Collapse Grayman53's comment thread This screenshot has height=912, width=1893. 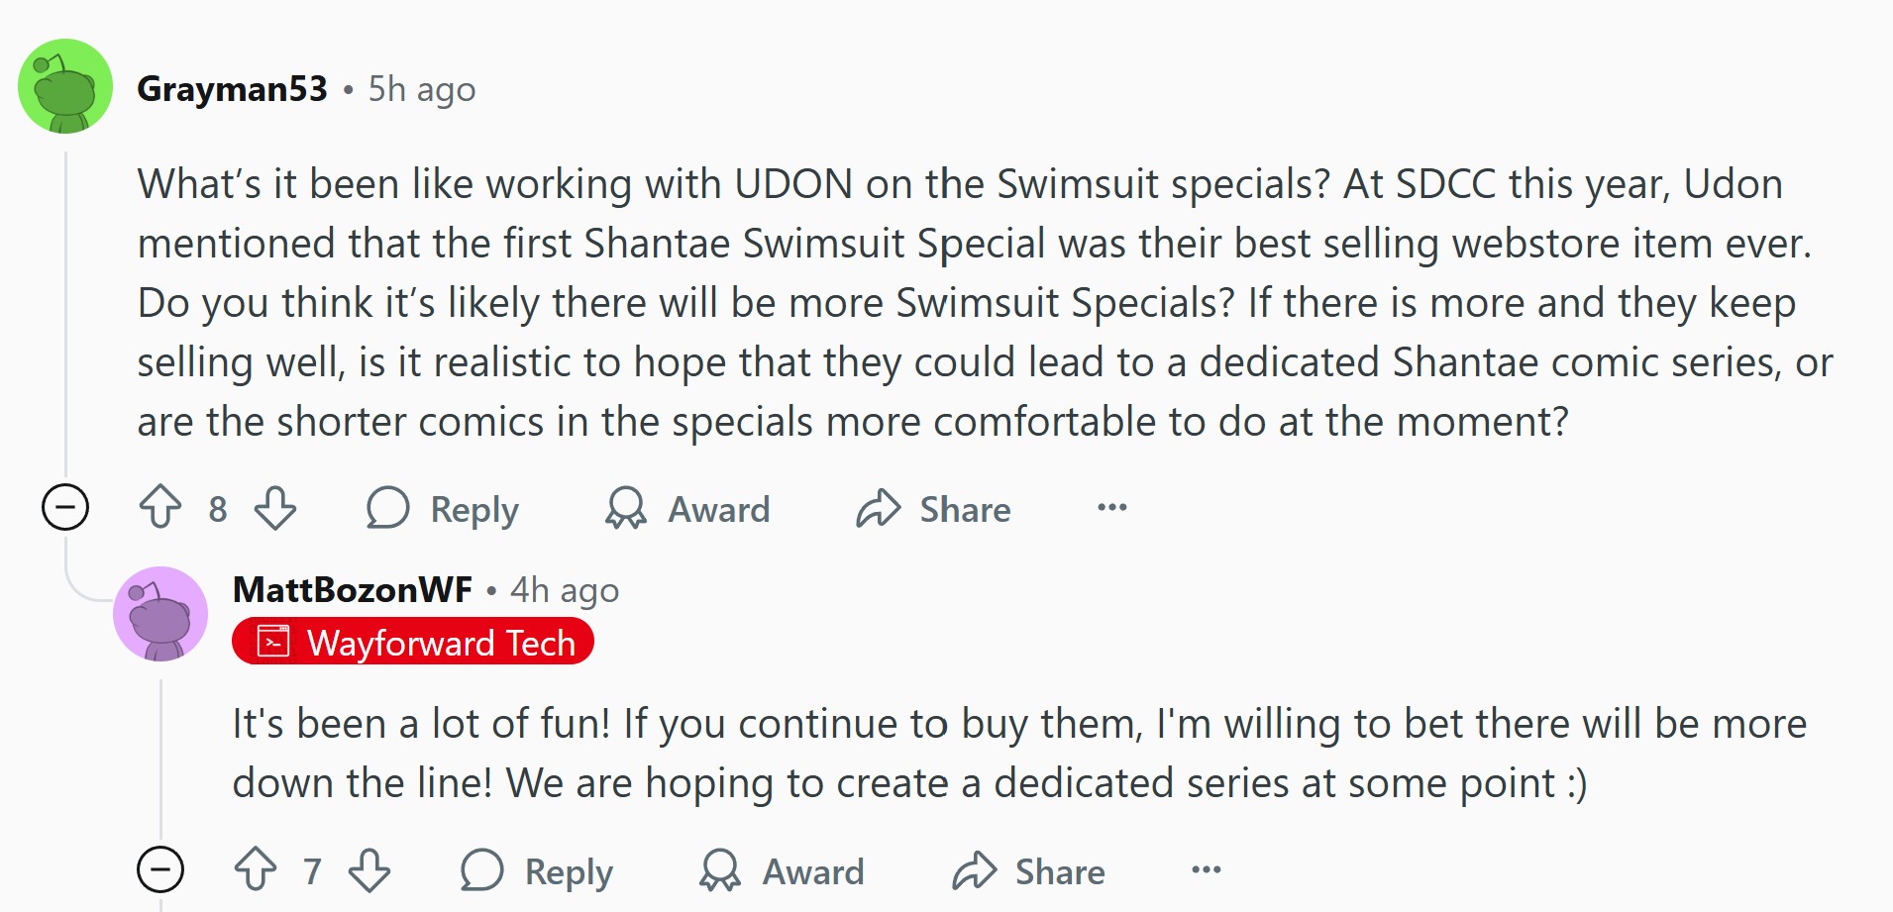click(65, 508)
